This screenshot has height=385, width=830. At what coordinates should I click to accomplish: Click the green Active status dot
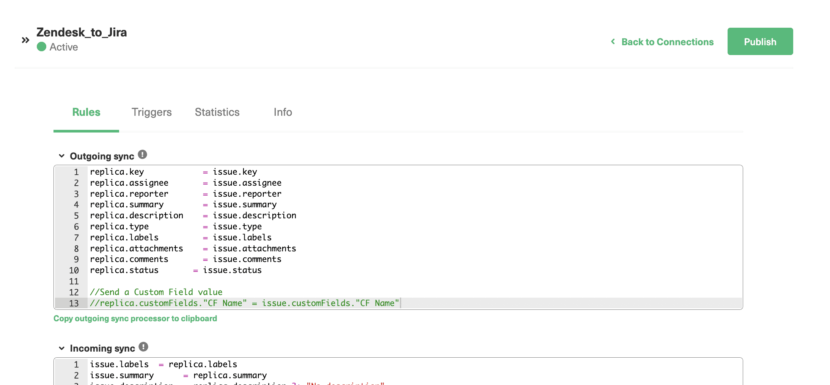tap(42, 47)
